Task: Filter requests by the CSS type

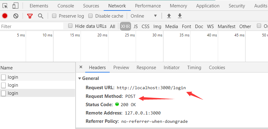Action: [146, 27]
